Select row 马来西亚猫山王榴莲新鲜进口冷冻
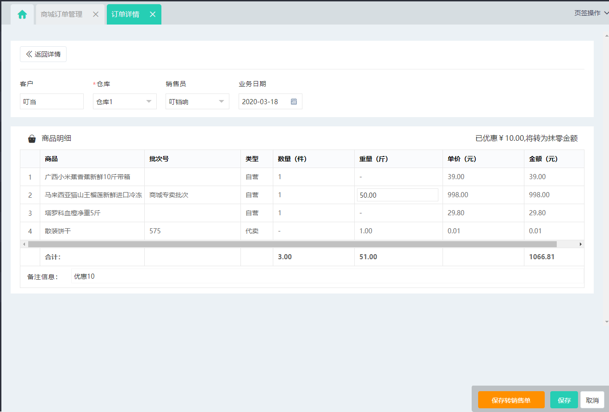Screen dimensions: 609x412 (x=302, y=195)
